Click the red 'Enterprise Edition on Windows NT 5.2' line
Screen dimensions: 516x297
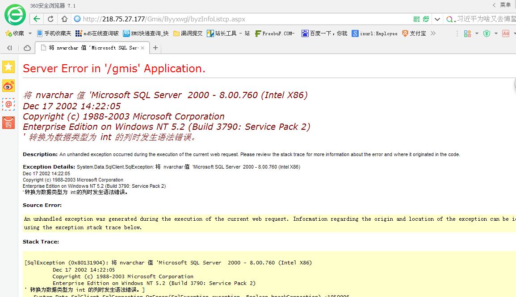[x=167, y=127]
